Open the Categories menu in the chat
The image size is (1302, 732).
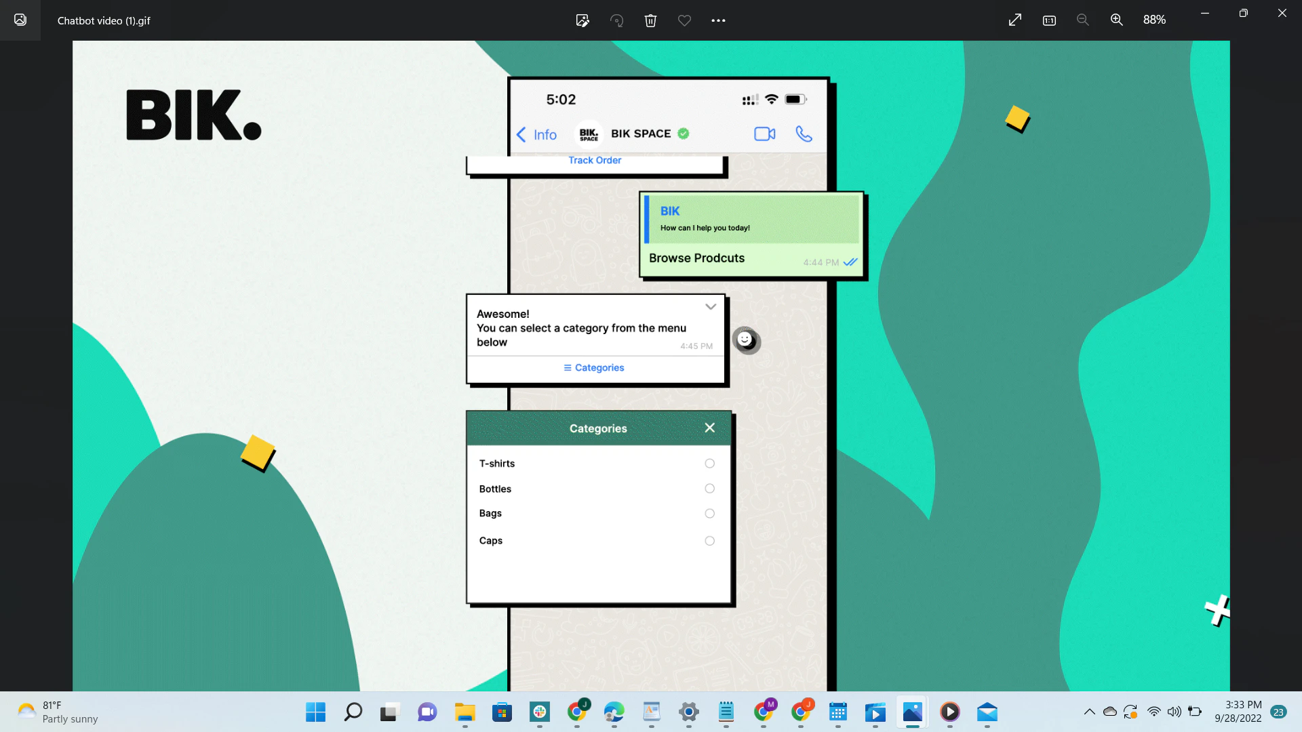point(593,367)
